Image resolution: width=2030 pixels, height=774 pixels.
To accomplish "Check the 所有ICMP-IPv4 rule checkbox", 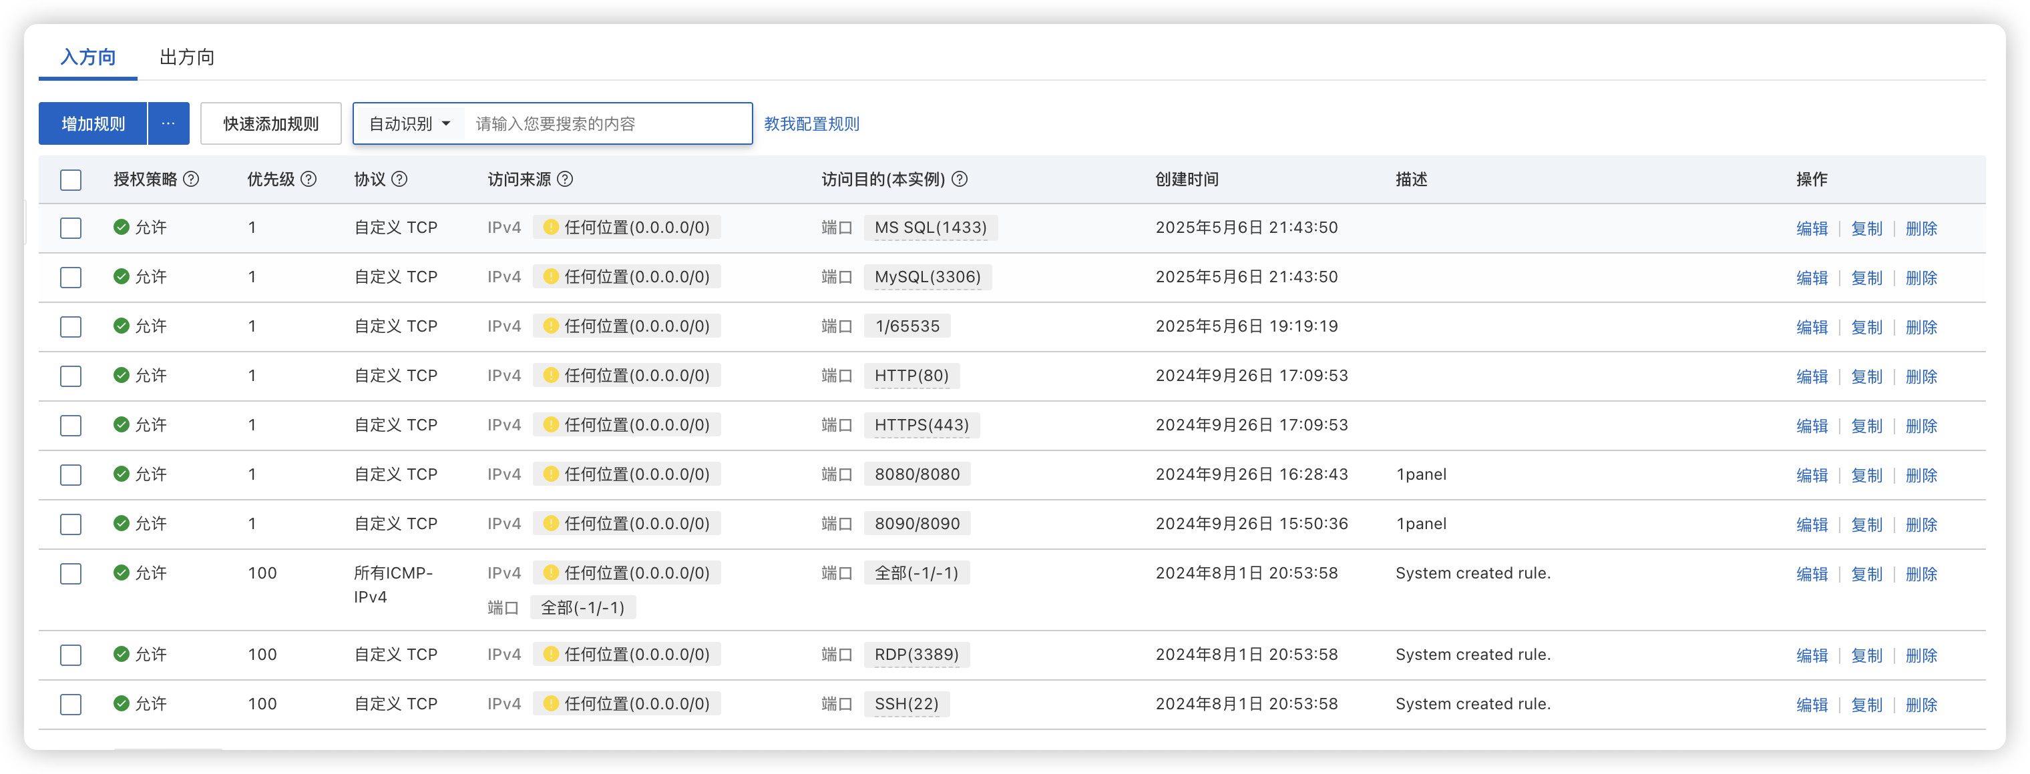I will (x=71, y=574).
